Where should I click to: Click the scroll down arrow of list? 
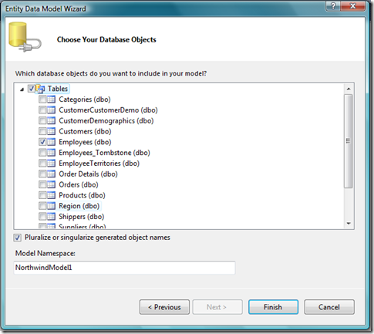(x=349, y=224)
